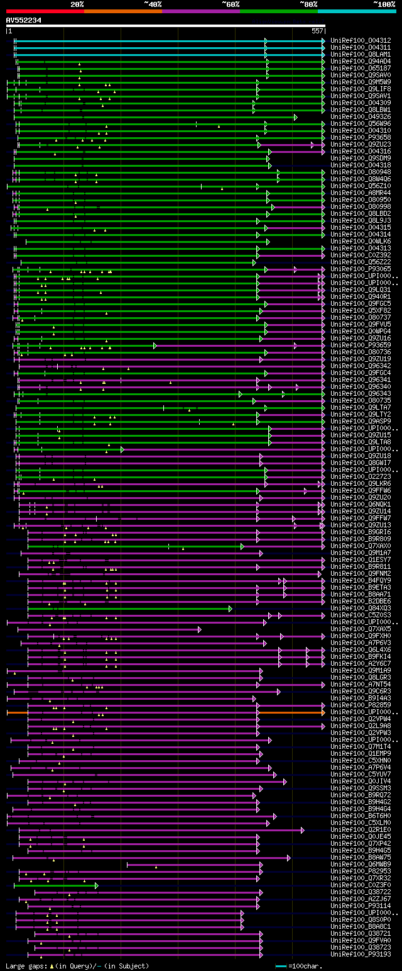402x971 pixels.
Task: Select hit UniRef100_Q9ZU23
Action: pos(361,145)
